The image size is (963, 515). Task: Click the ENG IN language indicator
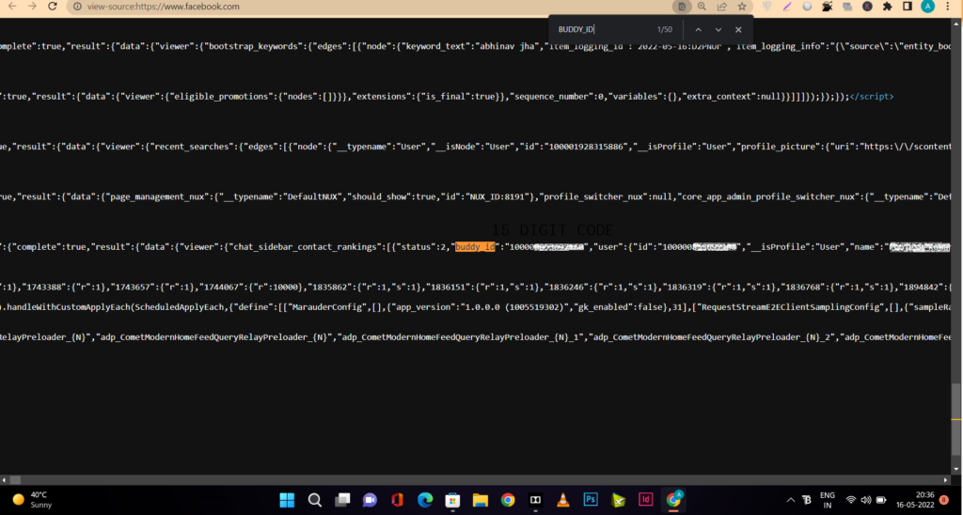click(x=828, y=500)
